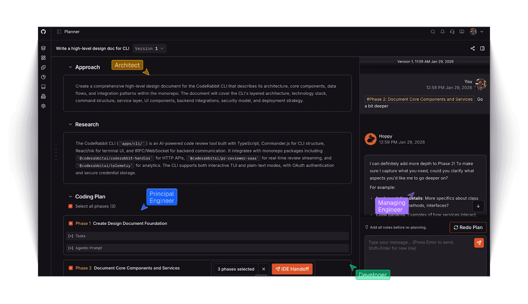This screenshot has height=304, width=528.
Task: Open the pie chart reports sidebar icon
Action: coord(43,77)
